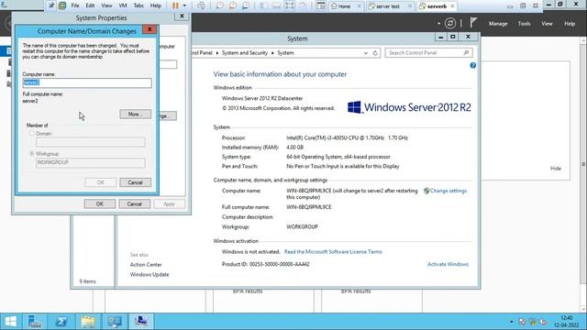Open the VMware Tabs menu
The height and width of the screenshot is (330, 587).
coord(138,5)
